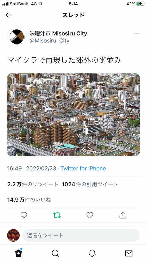Open the 味噌汁市 Misosiru City display name
Viewport: 147px width, 262px height.
tap(58, 34)
